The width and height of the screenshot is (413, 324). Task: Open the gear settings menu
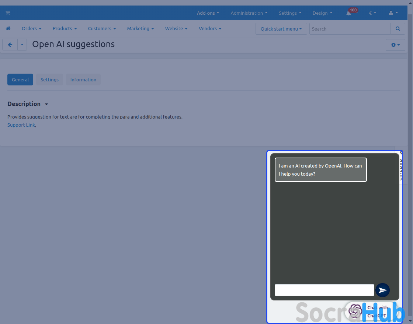[x=395, y=45]
